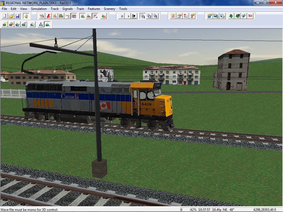
Task: Open the View menu
Action: point(23,9)
